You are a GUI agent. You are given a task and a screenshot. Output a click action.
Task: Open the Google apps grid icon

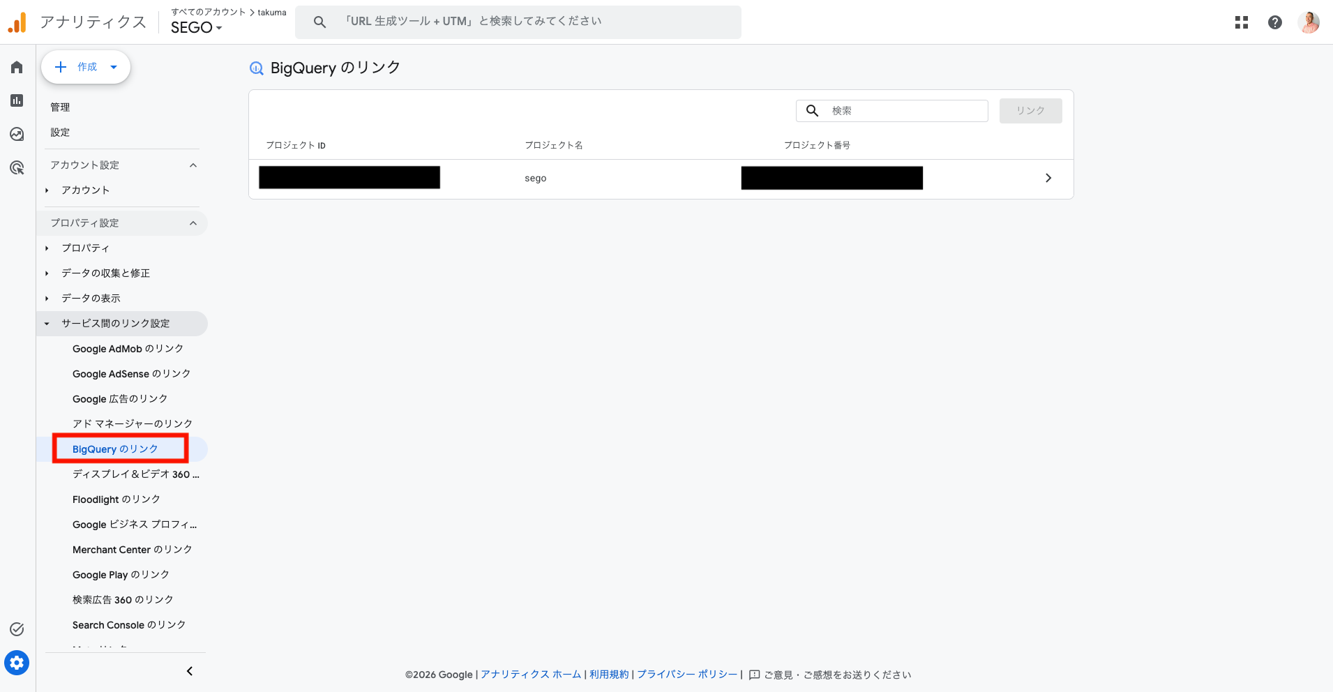pyautogui.click(x=1242, y=22)
